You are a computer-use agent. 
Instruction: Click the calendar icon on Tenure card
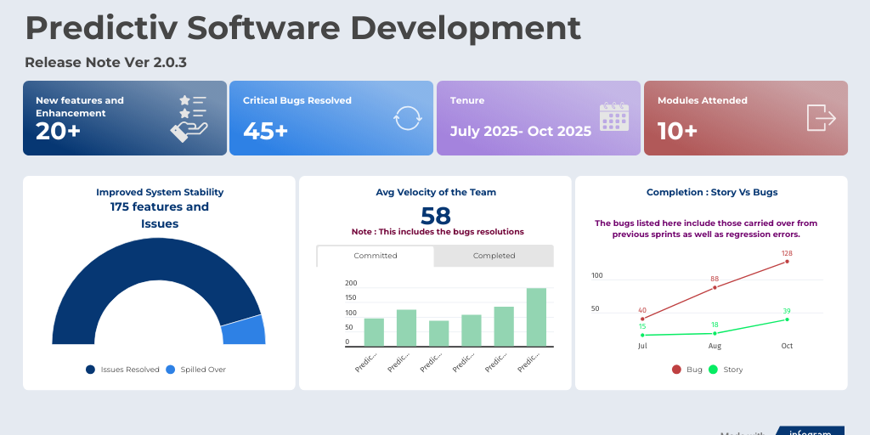coord(614,116)
